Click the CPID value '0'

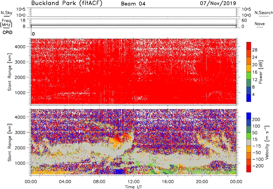(x=33, y=34)
